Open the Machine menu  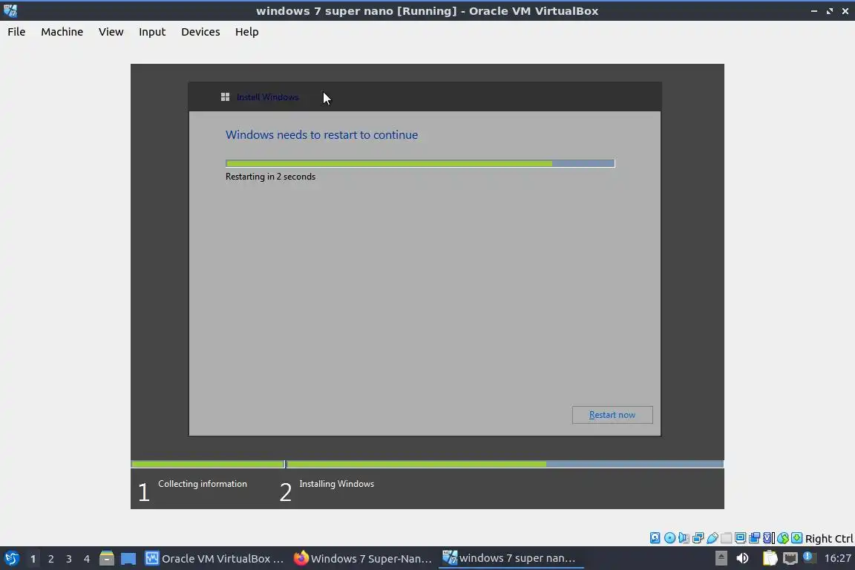click(62, 32)
